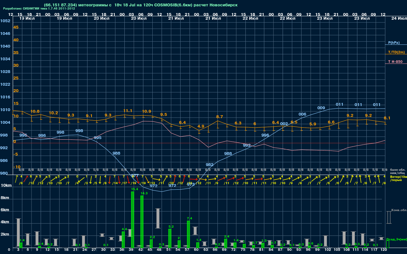Click the green precipitation legend bar symbol

point(387,244)
